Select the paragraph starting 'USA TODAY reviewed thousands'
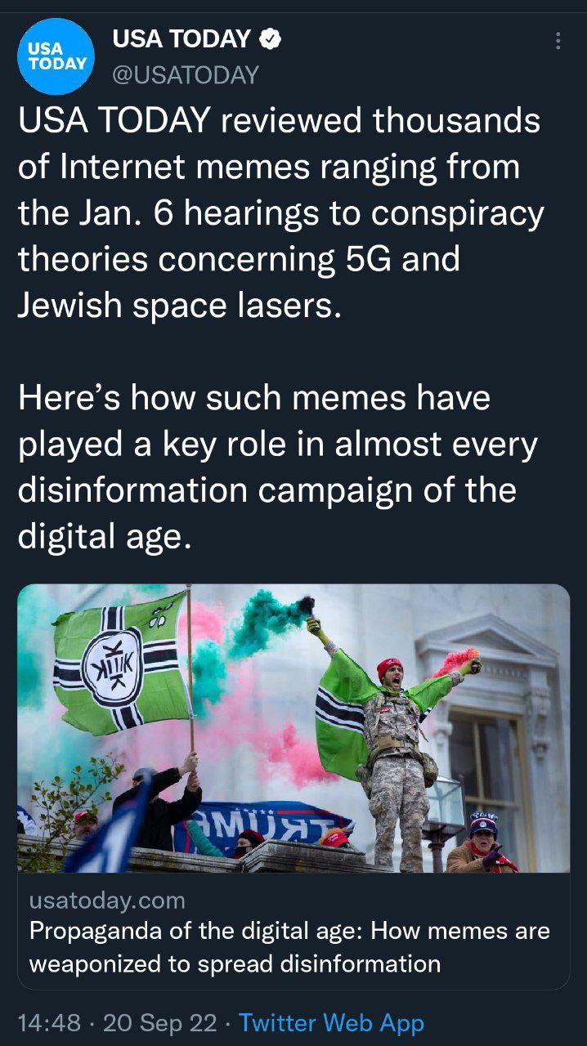Screen dimensions: 587x1046 280,213
